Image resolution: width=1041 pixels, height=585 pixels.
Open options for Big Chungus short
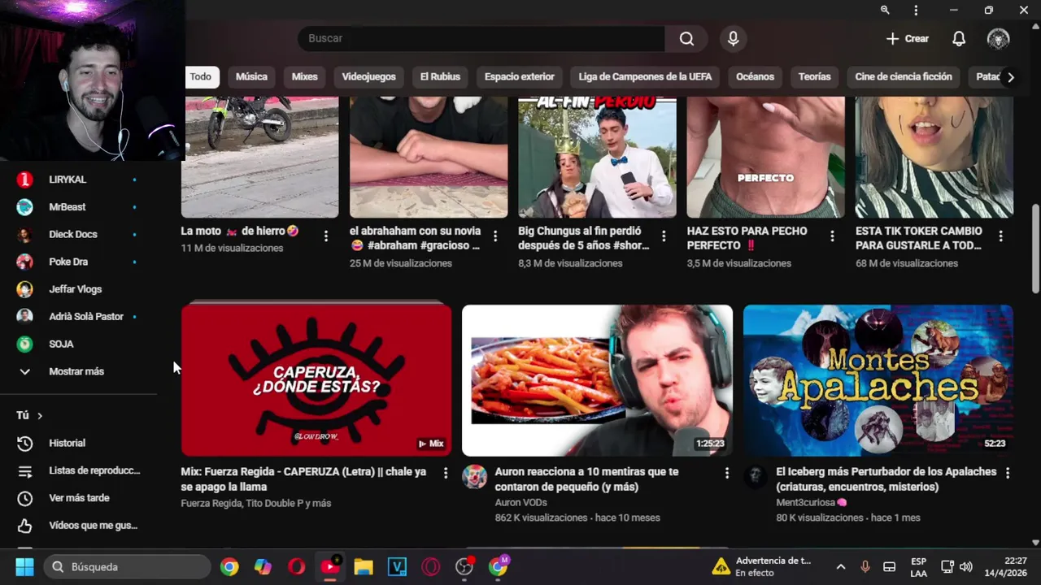(x=664, y=236)
